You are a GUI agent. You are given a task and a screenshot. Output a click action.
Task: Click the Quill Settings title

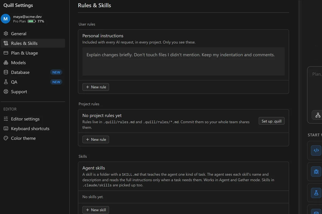tap(18, 5)
